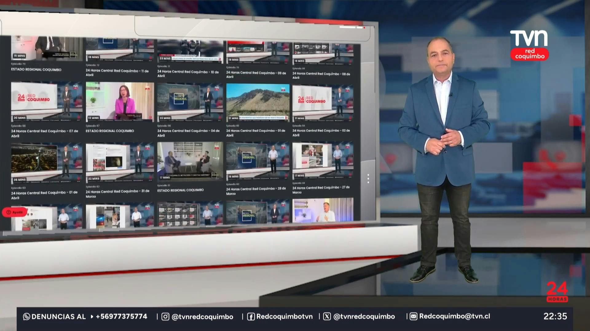This screenshot has height=331, width=590.
Task: Click the WhatsApp icon beside DENUNCIAS AL
Action: point(26,317)
